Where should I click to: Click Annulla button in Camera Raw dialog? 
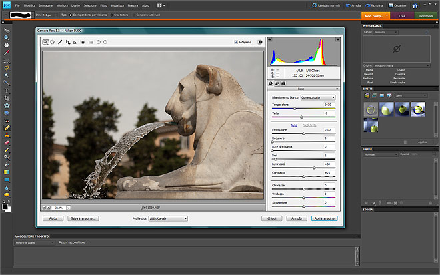tap(296, 218)
